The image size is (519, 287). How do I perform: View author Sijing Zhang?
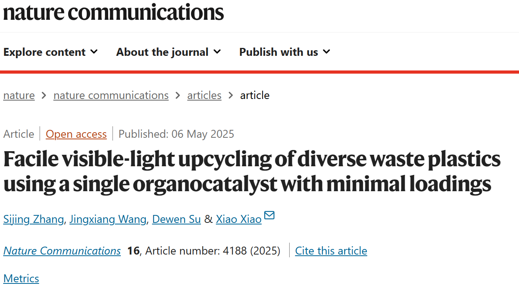(x=34, y=219)
